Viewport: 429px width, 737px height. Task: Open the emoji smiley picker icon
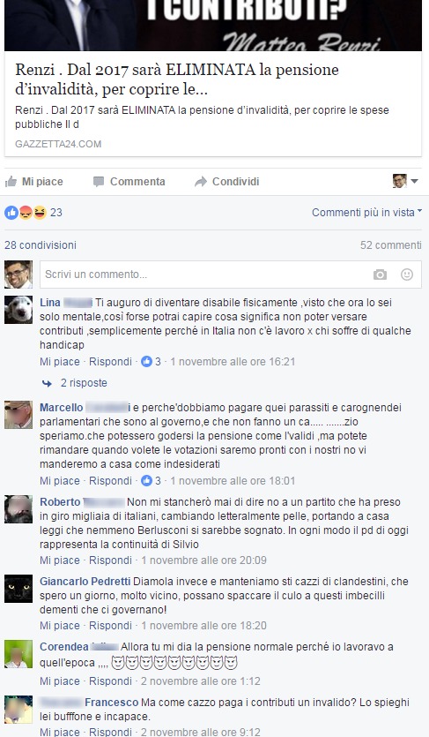point(407,274)
